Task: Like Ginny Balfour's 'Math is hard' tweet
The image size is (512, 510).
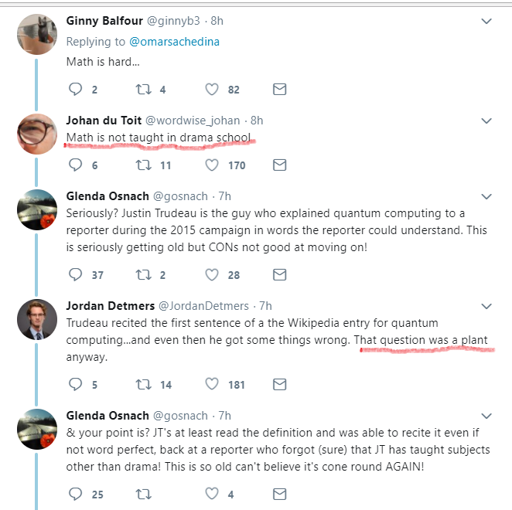Action: coord(212,90)
